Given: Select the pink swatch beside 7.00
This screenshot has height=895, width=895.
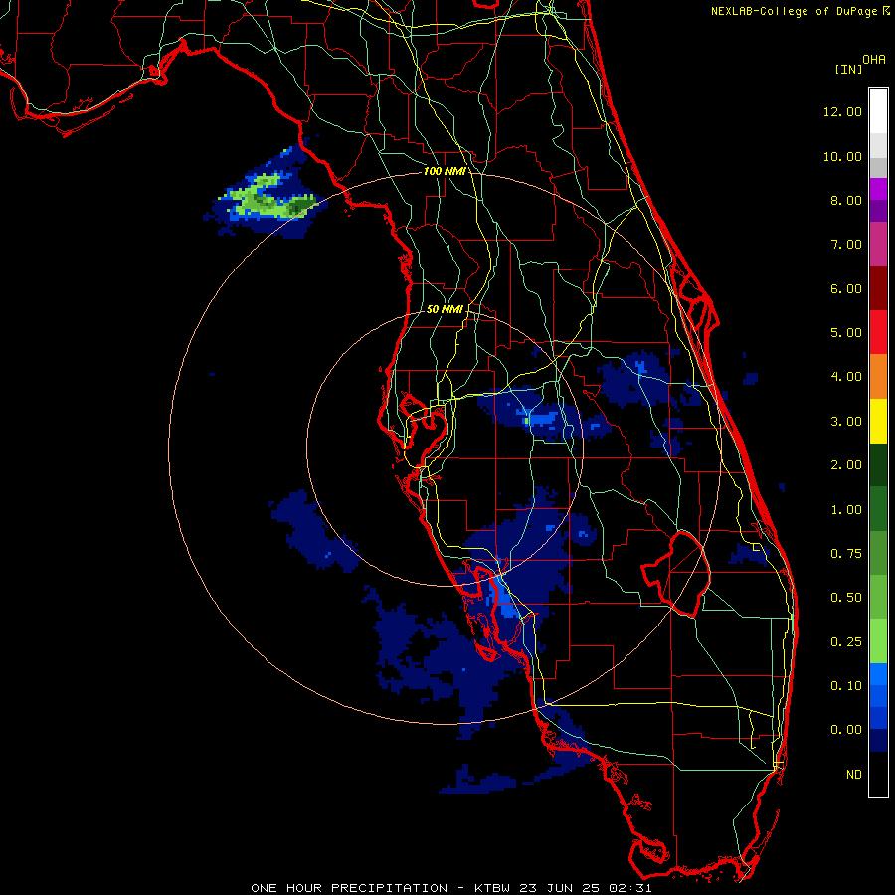Looking at the screenshot, I should point(878,244).
